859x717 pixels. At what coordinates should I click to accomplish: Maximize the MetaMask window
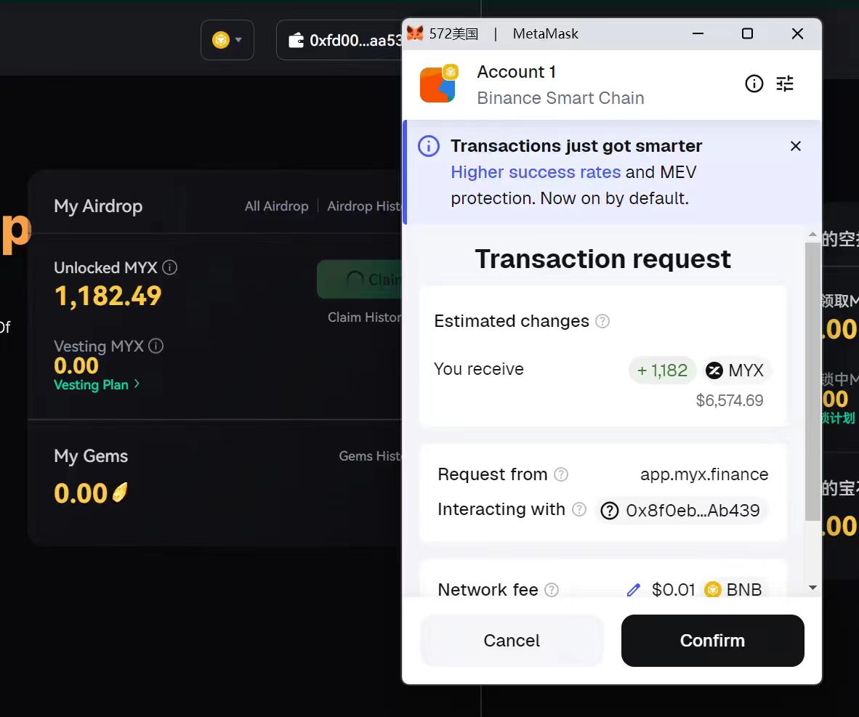747,33
